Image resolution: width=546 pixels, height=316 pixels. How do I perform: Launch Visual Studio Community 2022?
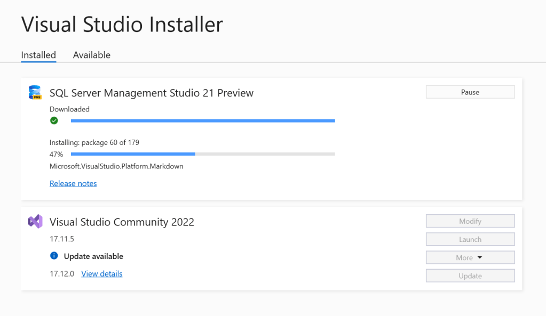pos(470,240)
